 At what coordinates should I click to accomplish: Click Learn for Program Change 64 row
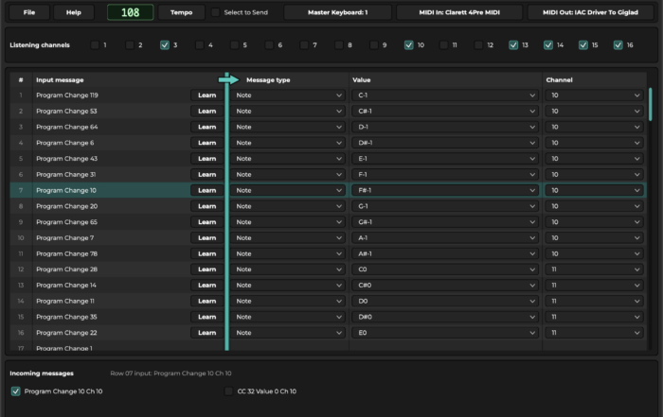pyautogui.click(x=206, y=127)
